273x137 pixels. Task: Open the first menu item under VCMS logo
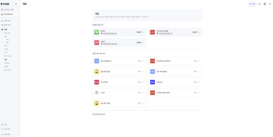(x=7, y=10)
